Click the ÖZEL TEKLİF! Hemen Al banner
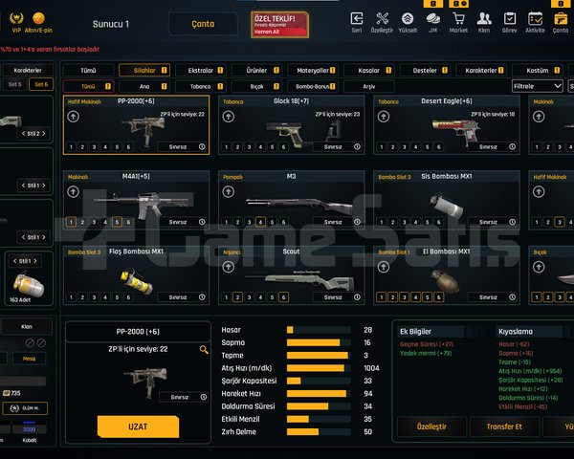 coord(280,25)
